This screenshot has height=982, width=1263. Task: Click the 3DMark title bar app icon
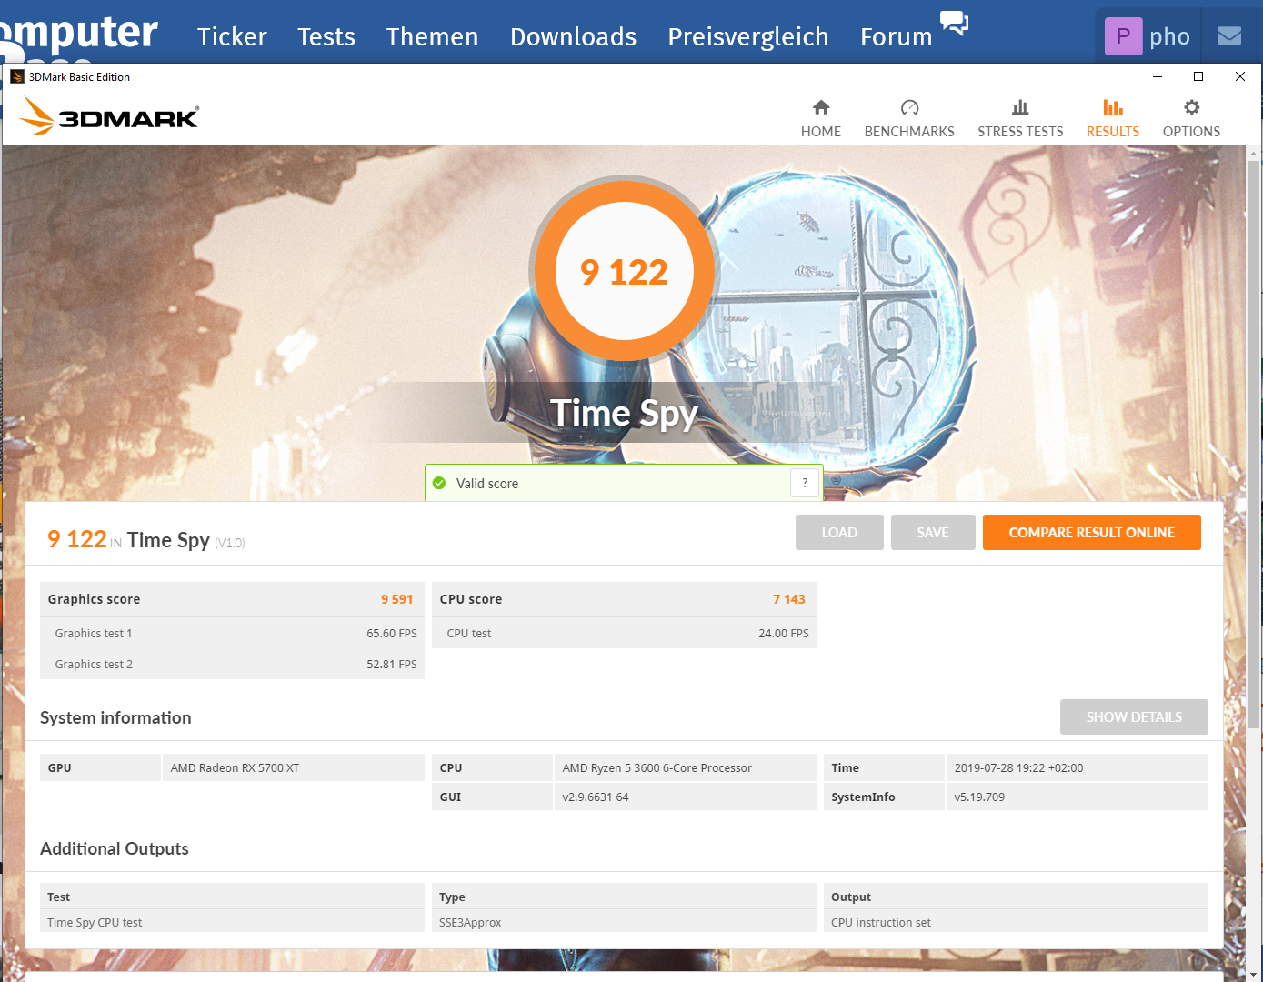(16, 77)
